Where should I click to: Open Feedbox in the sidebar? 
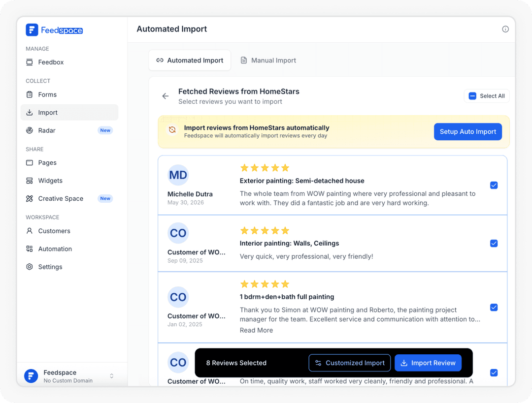point(69,62)
